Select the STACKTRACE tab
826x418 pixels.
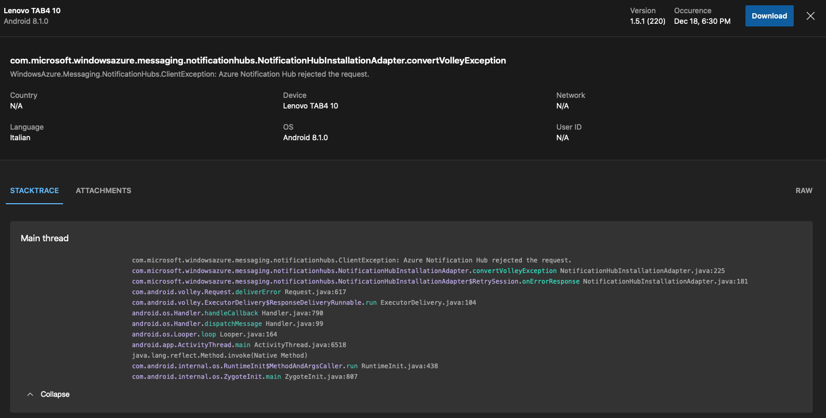point(34,190)
